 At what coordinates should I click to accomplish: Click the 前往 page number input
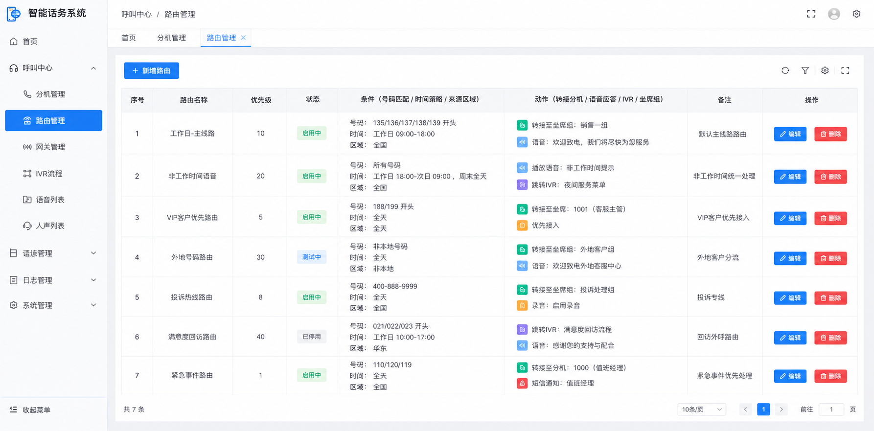(831, 409)
